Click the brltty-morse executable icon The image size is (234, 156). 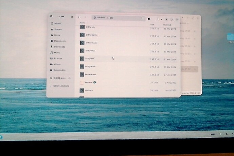82,43
